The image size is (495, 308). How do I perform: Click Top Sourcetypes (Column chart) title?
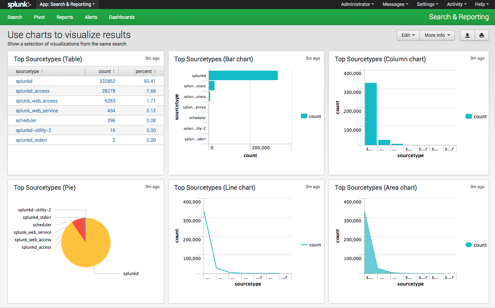380,59
